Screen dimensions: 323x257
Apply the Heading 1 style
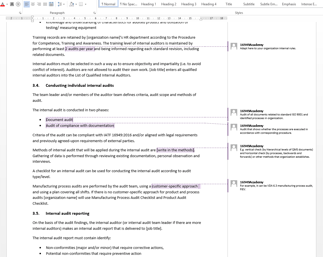[x=148, y=4]
